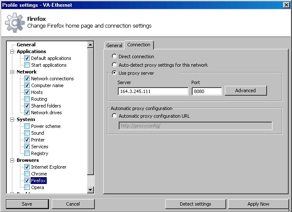Check the Sound checkbox
This screenshot has height=212, width=292.
tap(27, 133)
